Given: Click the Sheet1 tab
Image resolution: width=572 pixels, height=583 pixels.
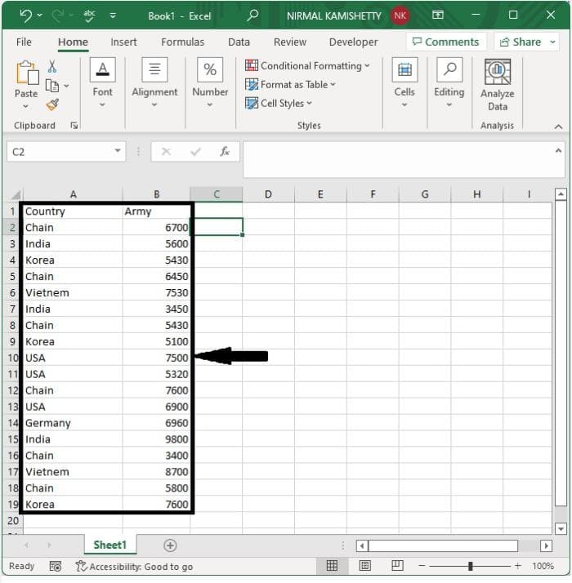Looking at the screenshot, I should [x=110, y=545].
